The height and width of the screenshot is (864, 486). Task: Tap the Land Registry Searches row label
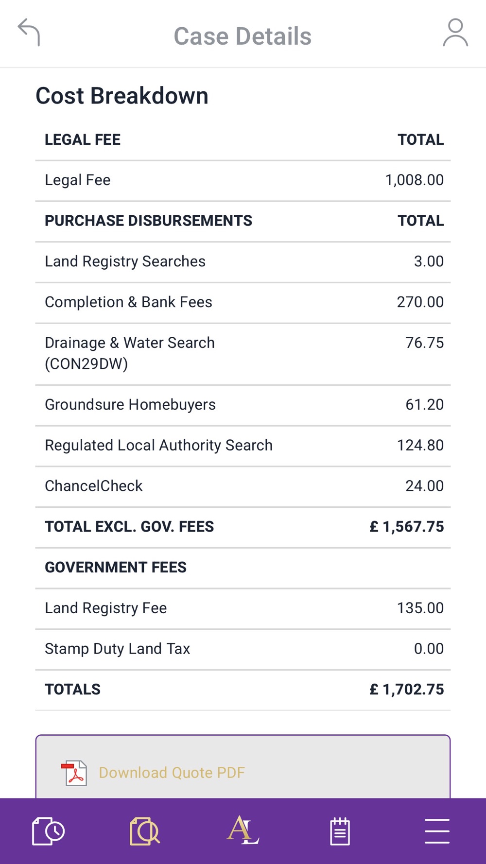point(125,261)
